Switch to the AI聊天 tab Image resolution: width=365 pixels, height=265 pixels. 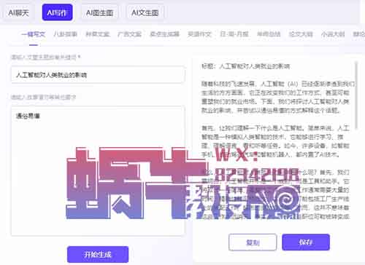pos(18,12)
